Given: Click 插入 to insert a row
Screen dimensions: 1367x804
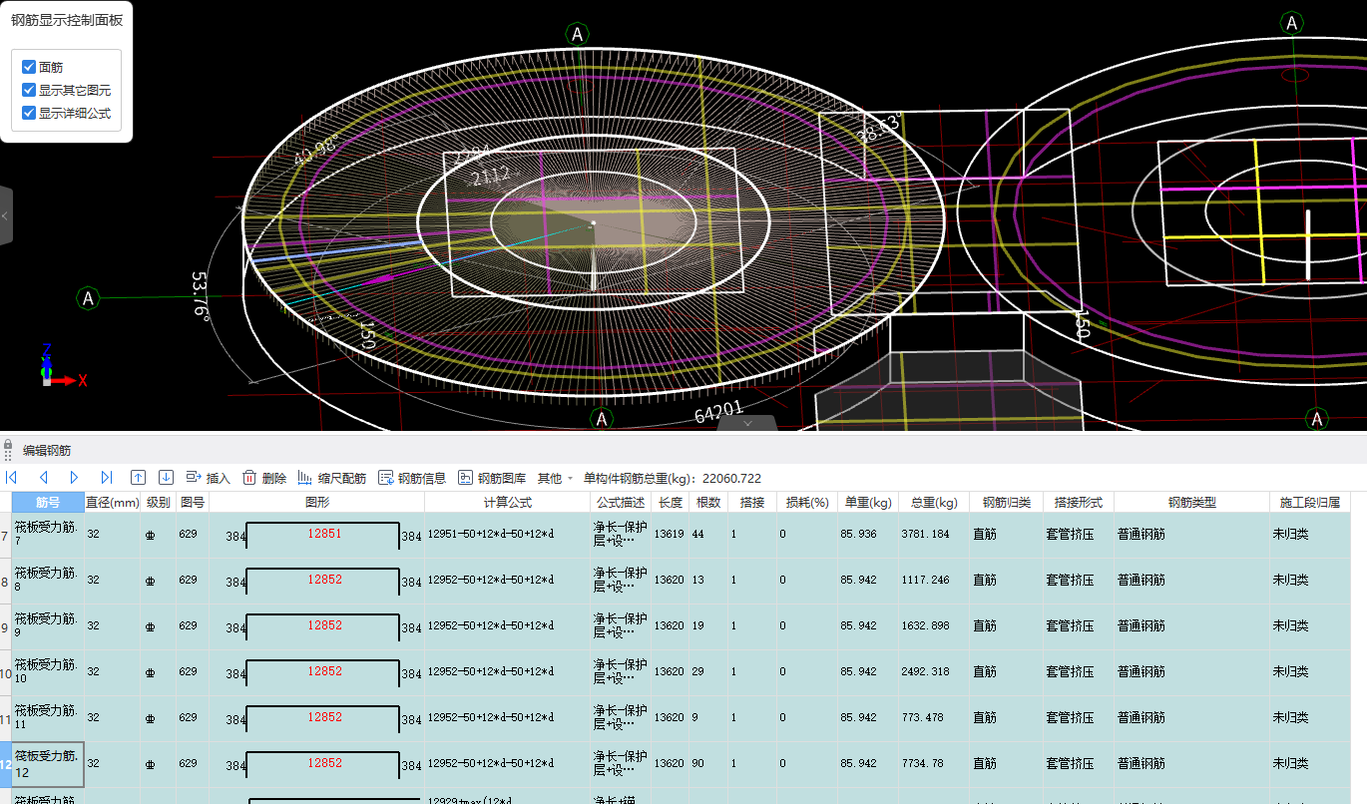Looking at the screenshot, I should [208, 478].
